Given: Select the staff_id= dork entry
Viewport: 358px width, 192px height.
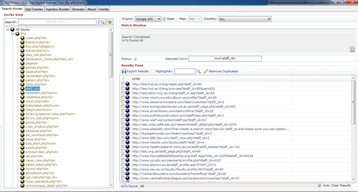Looking at the screenshot, I should [32, 88].
